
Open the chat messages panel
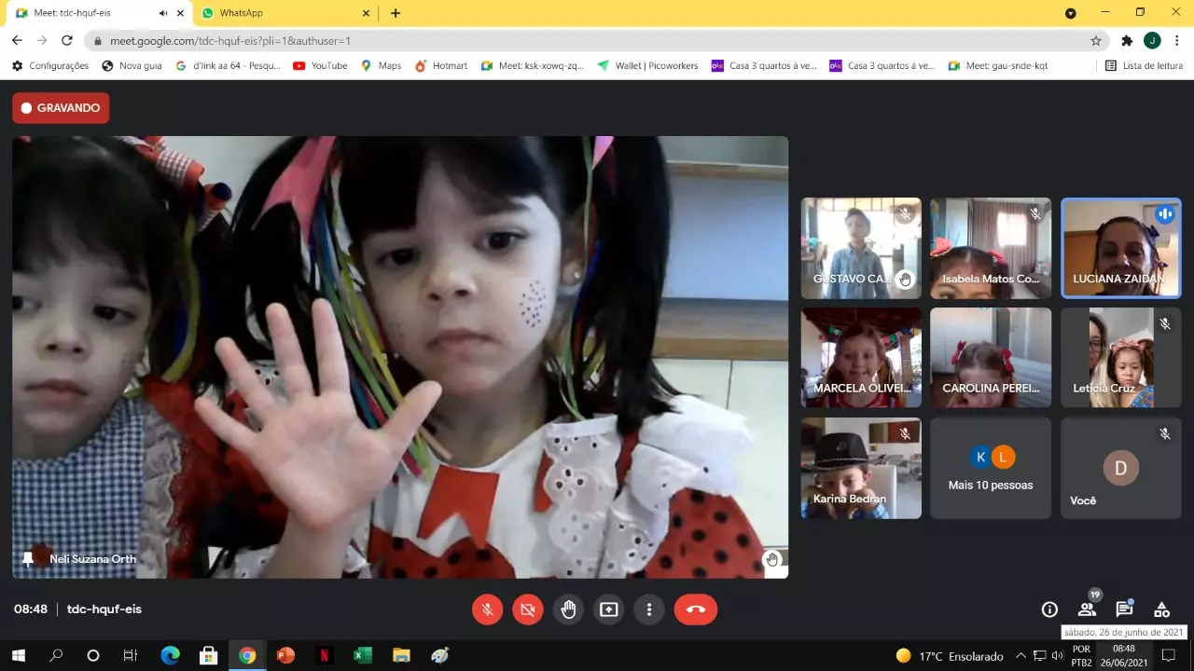(1124, 609)
